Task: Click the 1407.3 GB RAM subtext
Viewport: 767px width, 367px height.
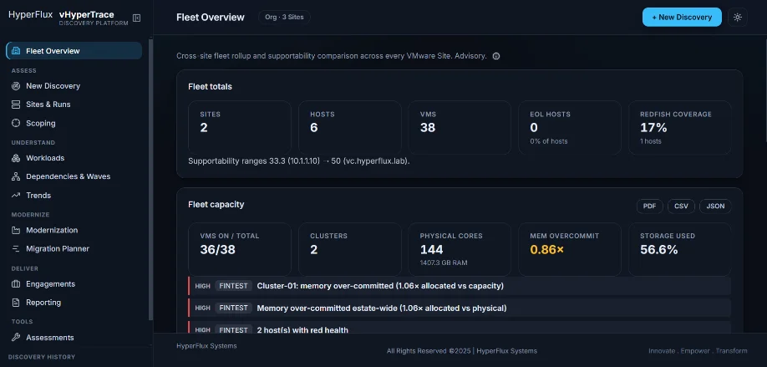Action: 443,263
